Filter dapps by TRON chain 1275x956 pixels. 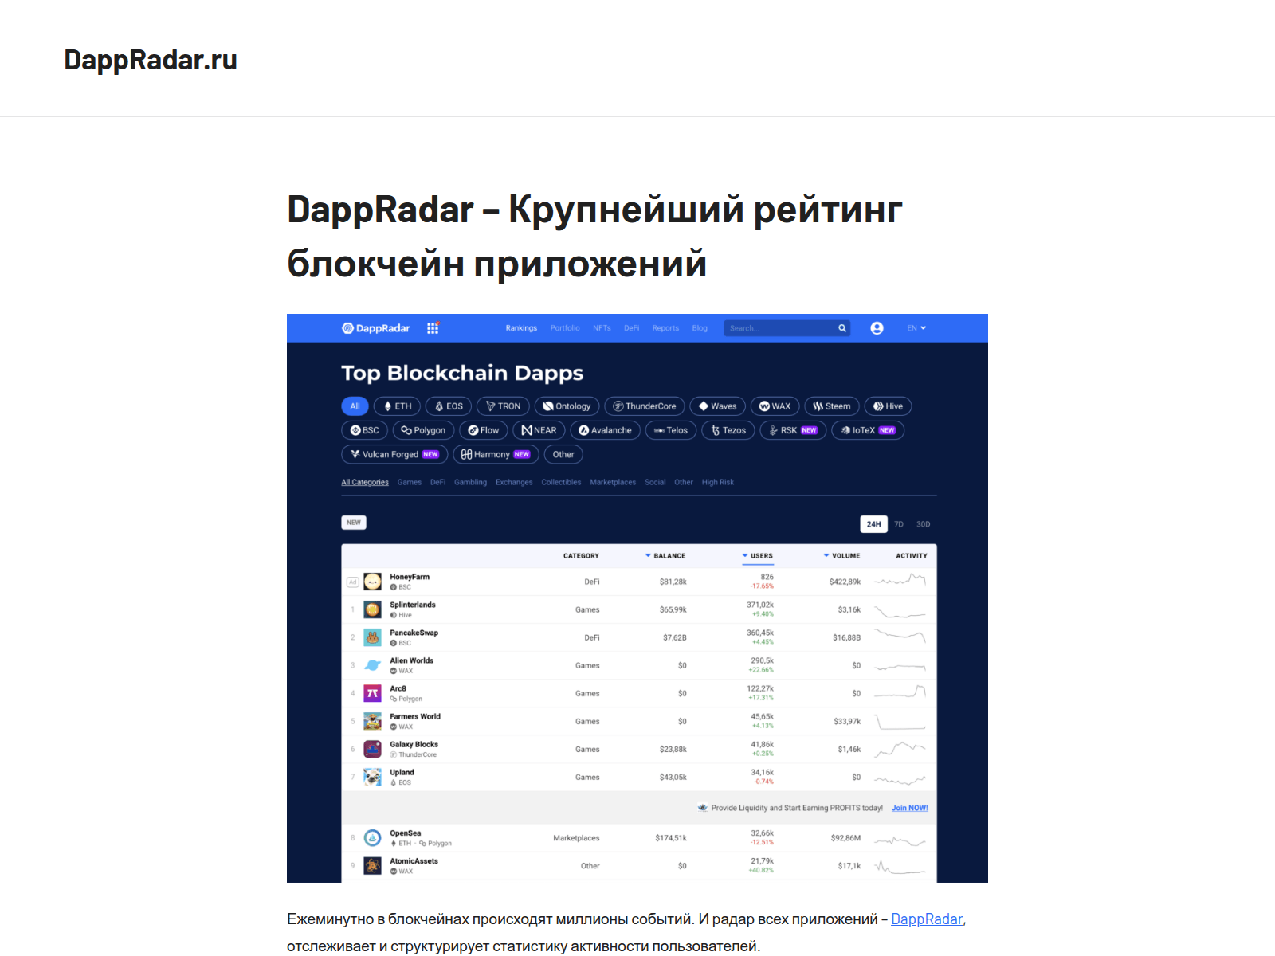[x=503, y=406]
